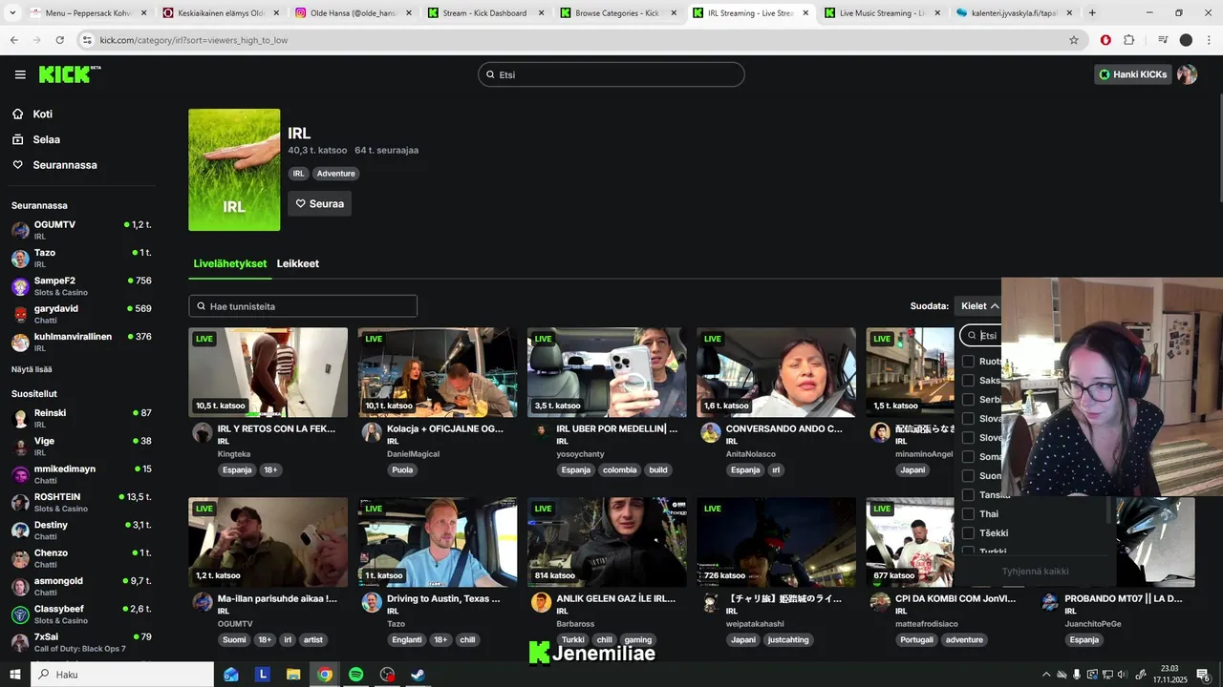Viewport: 1223px width, 687px height.
Task: Click Kingteka's channel avatar
Action: pyautogui.click(x=203, y=432)
